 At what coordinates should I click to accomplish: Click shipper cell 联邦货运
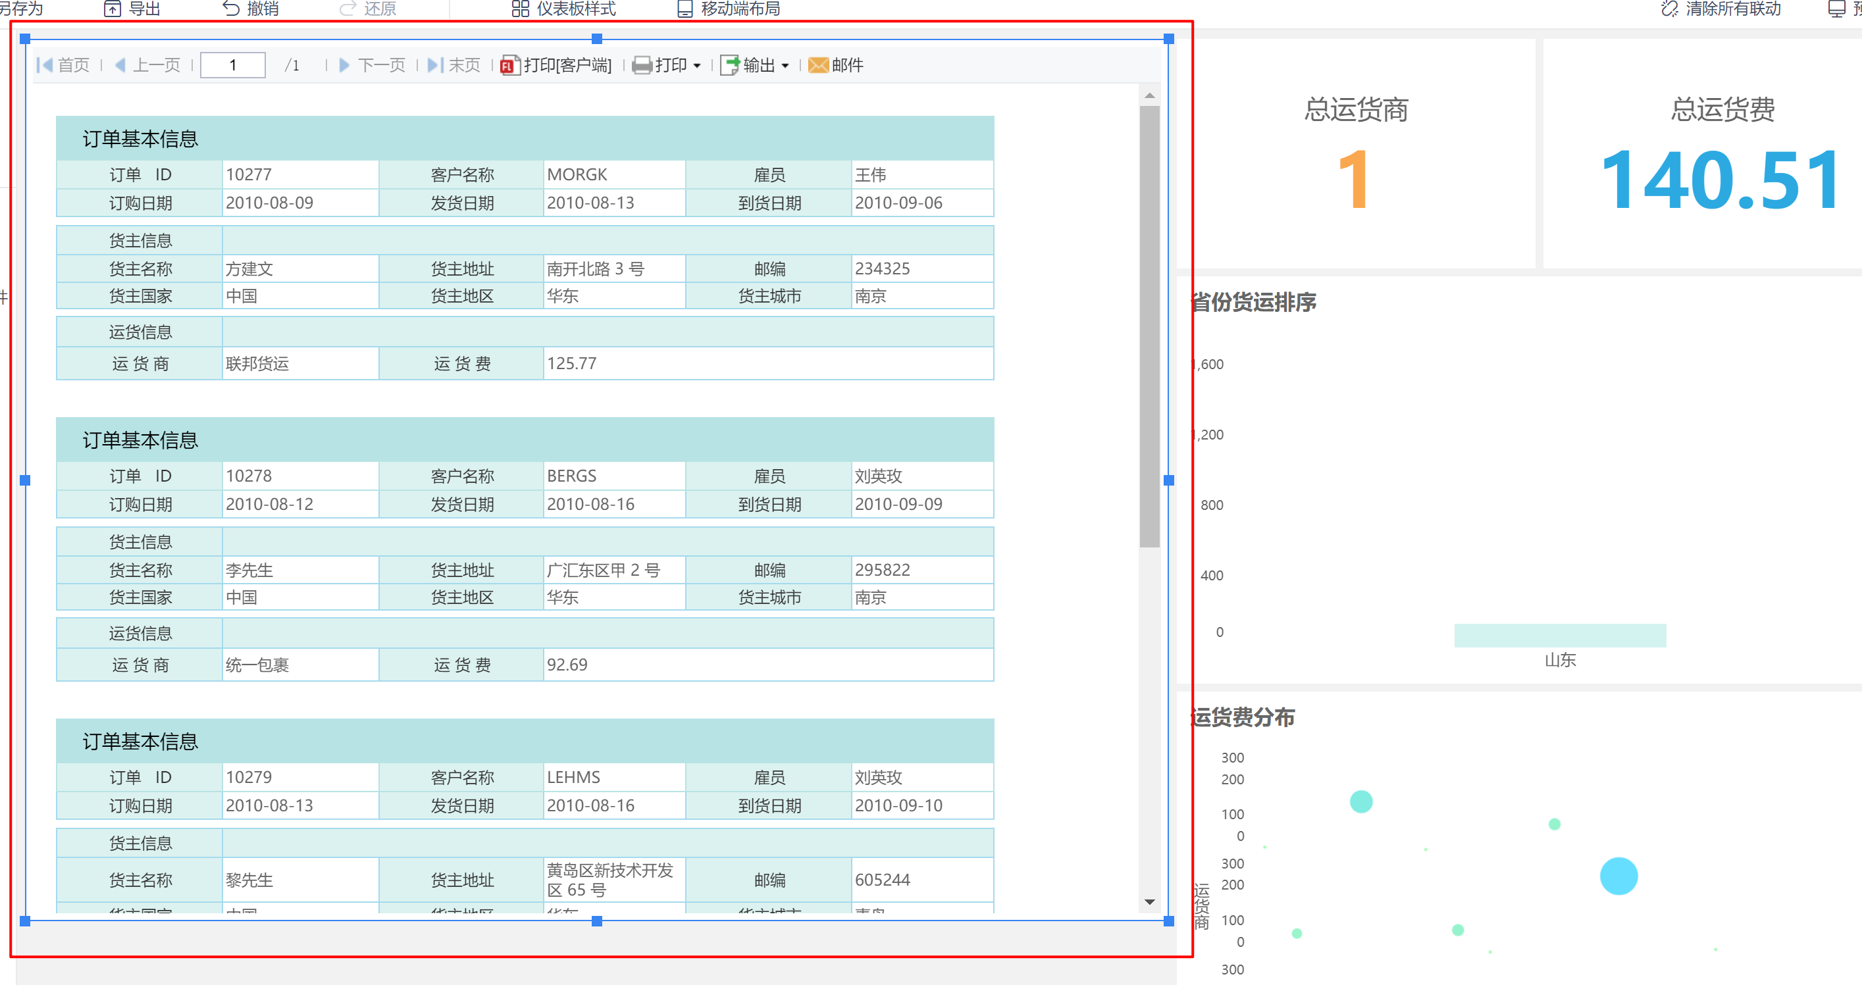(300, 363)
